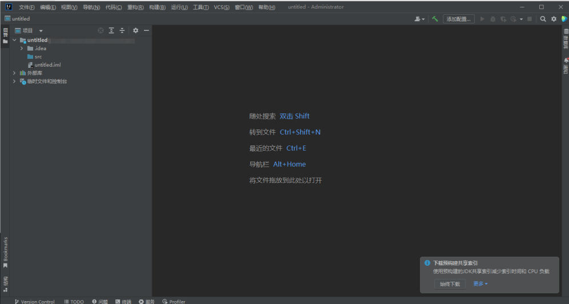
Task: Open the 终端 terminal tab
Action: point(123,302)
